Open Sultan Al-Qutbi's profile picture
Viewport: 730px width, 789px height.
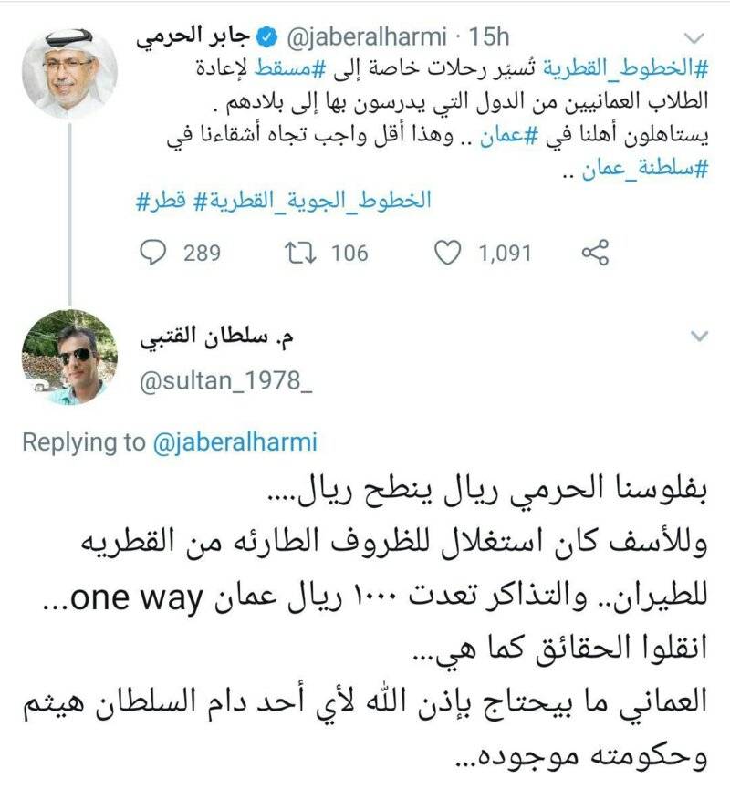click(69, 358)
